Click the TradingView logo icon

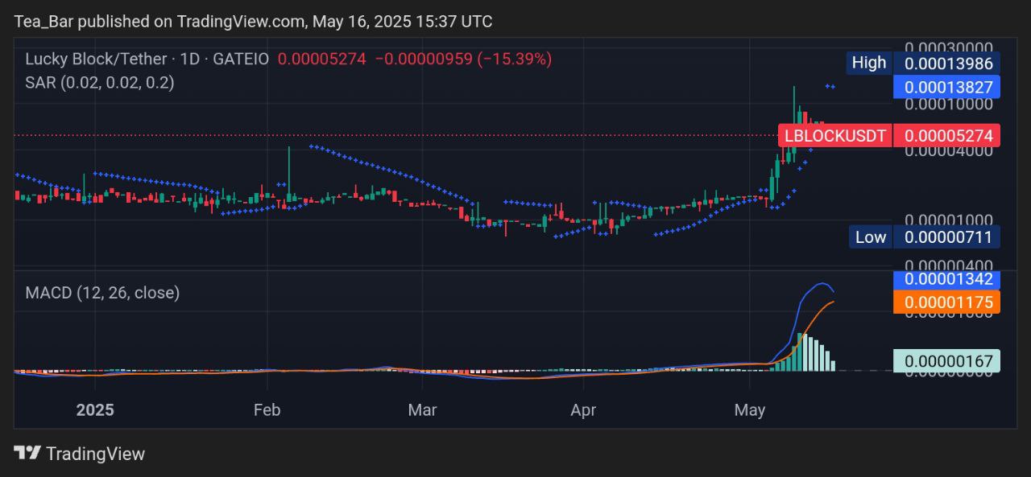pos(27,453)
